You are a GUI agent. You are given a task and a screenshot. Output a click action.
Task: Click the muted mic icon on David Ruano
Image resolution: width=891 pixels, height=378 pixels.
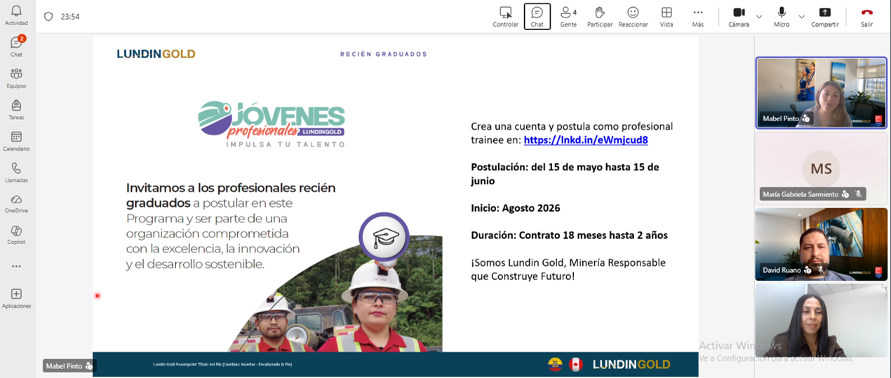coord(820,270)
